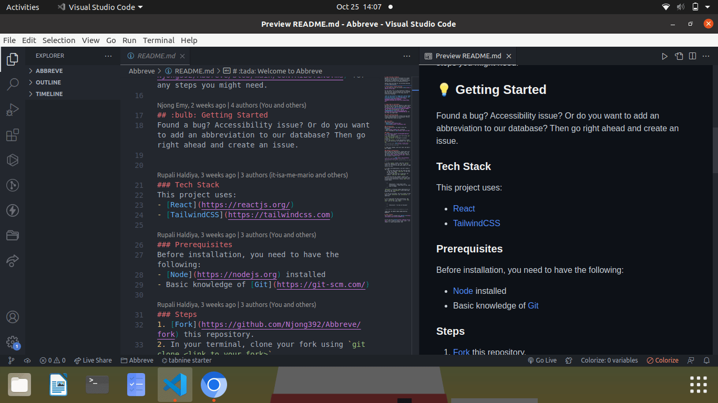Open the Accounts icon in activity bar

pos(13,317)
